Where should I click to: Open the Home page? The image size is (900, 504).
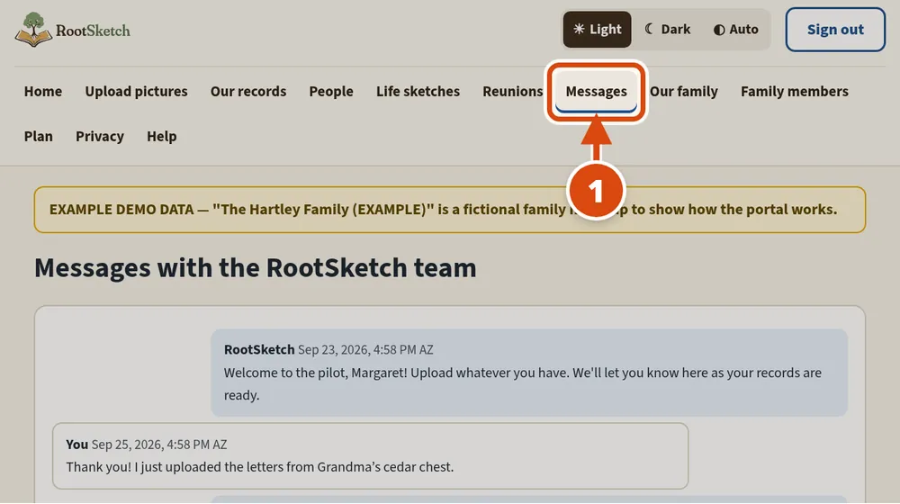[x=43, y=91]
